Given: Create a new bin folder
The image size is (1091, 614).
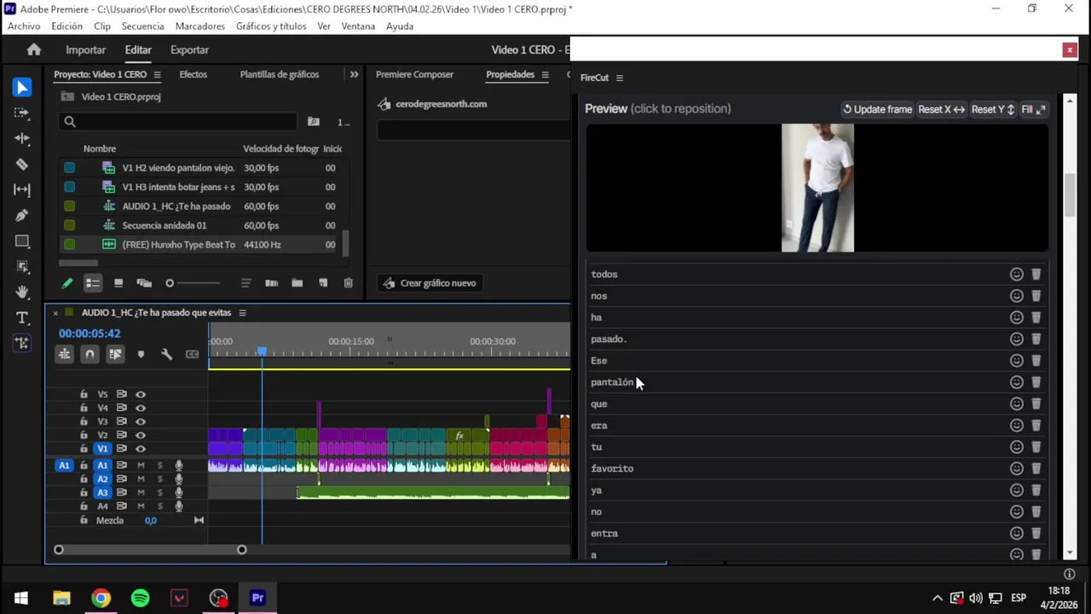Looking at the screenshot, I should point(297,283).
